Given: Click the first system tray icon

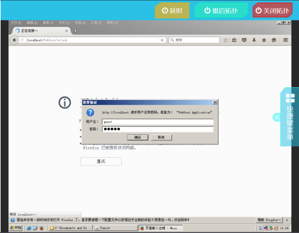Looking at the screenshot, I should pyautogui.click(x=260, y=228).
